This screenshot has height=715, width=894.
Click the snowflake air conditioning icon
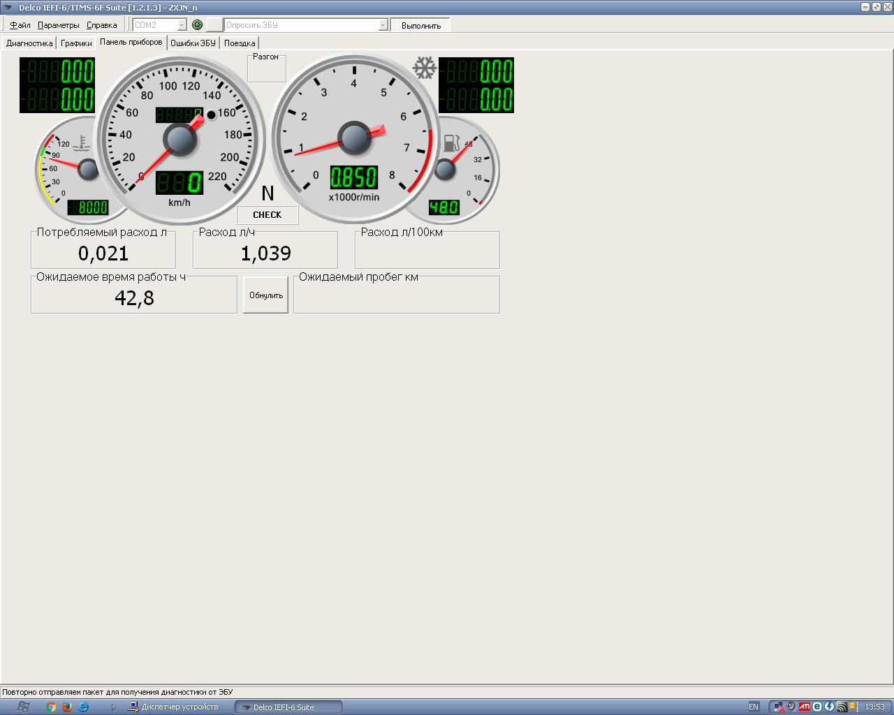coord(424,68)
